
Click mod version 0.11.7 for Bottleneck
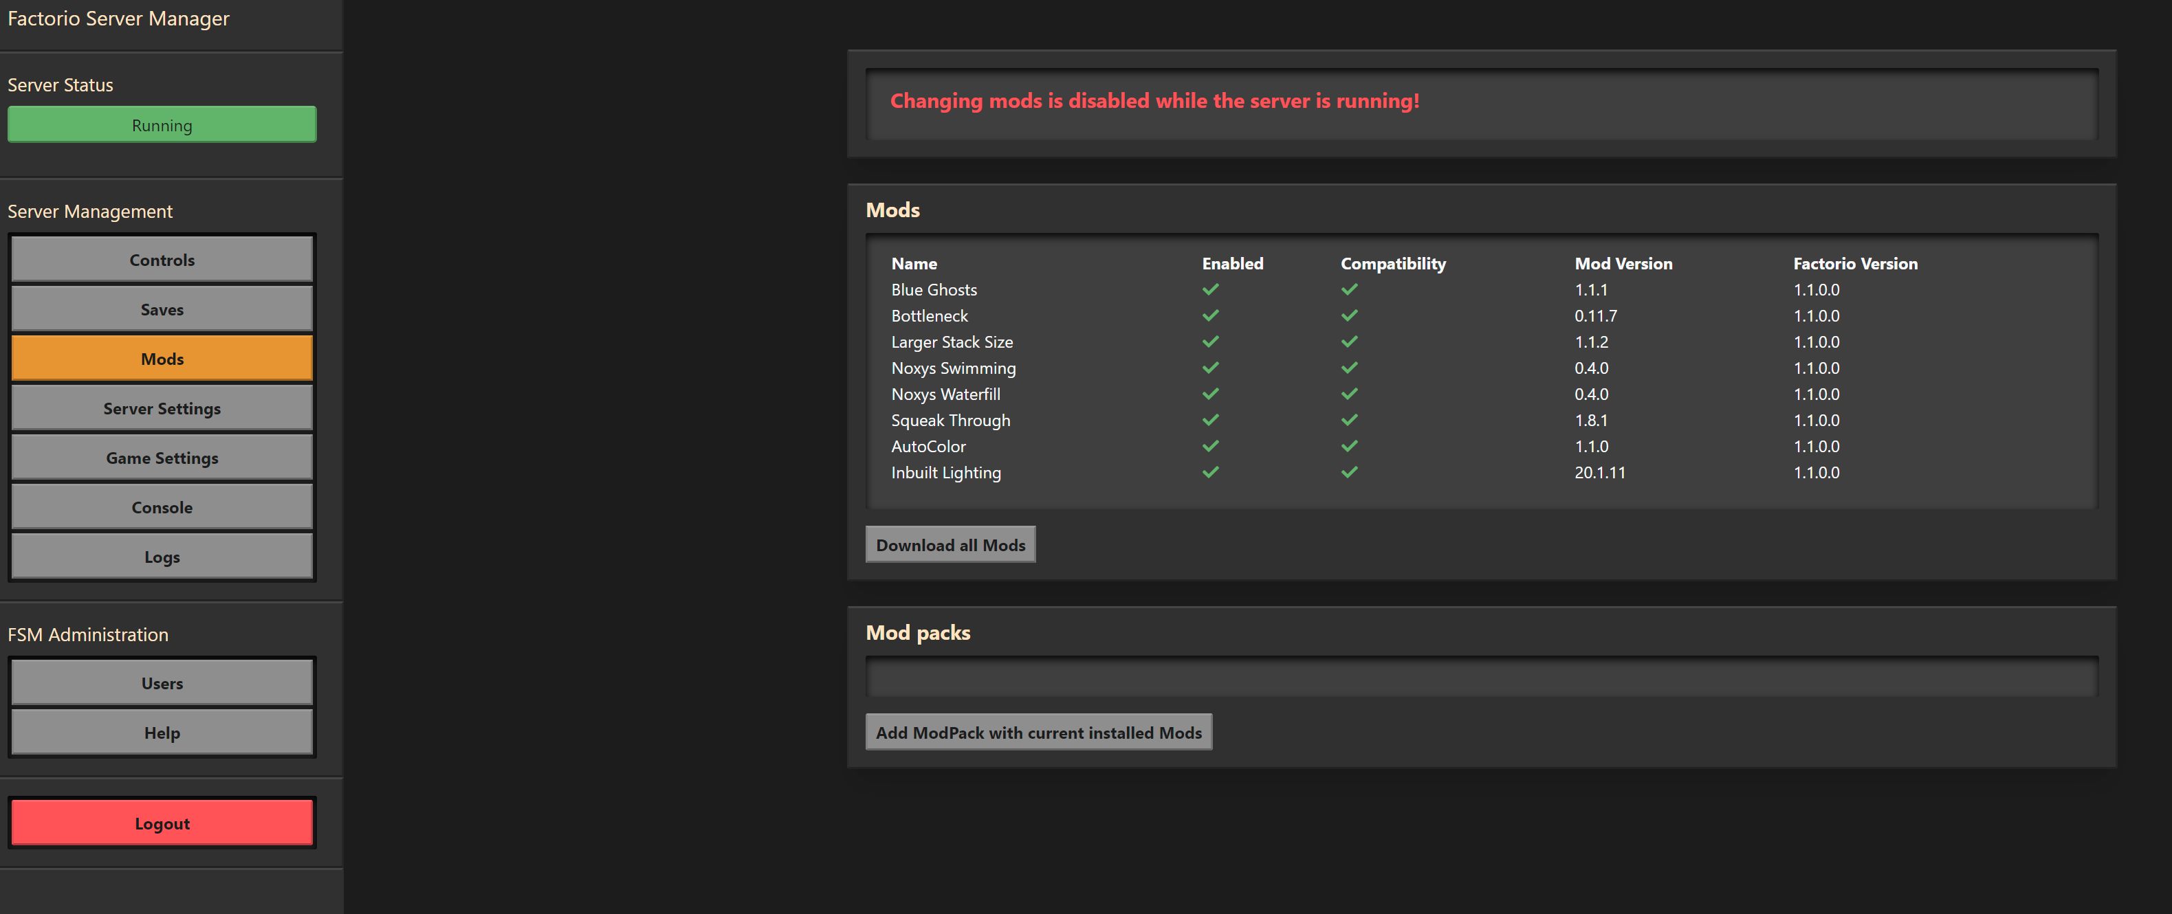pyautogui.click(x=1595, y=316)
